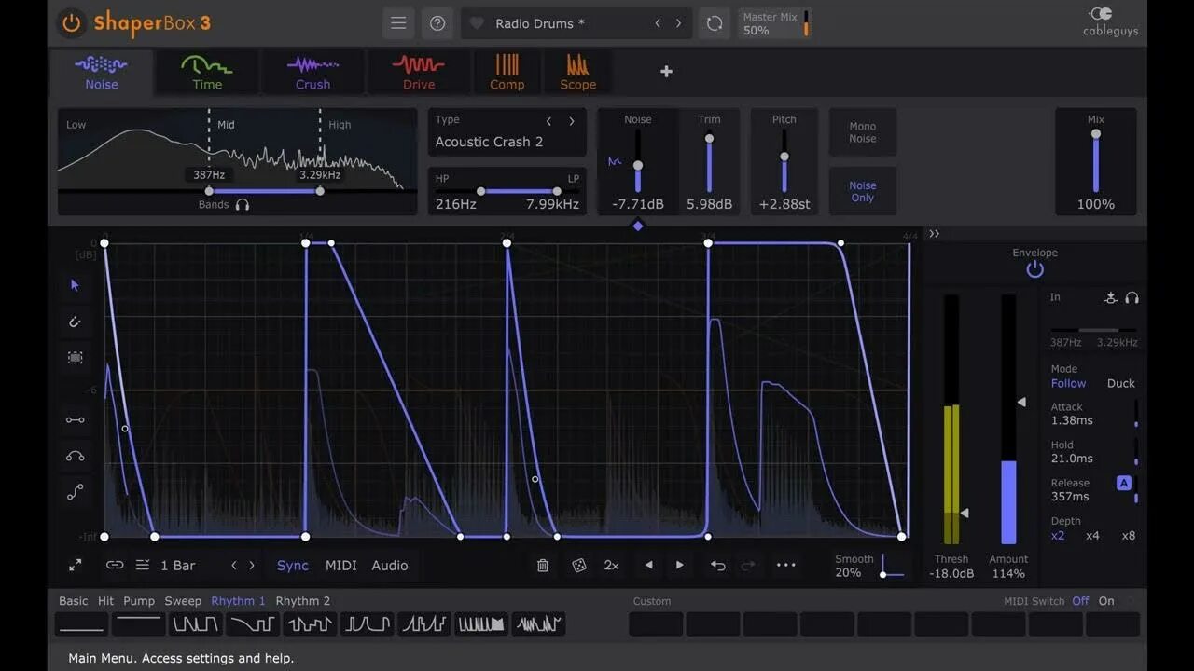Toggle the envelope input headphones icon
Image resolution: width=1194 pixels, height=671 pixels.
[x=1132, y=298]
